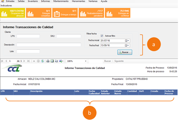Image resolution: width=179 pixels, height=120 pixels.
Task: Click the Creado column header
Action: 157,92
